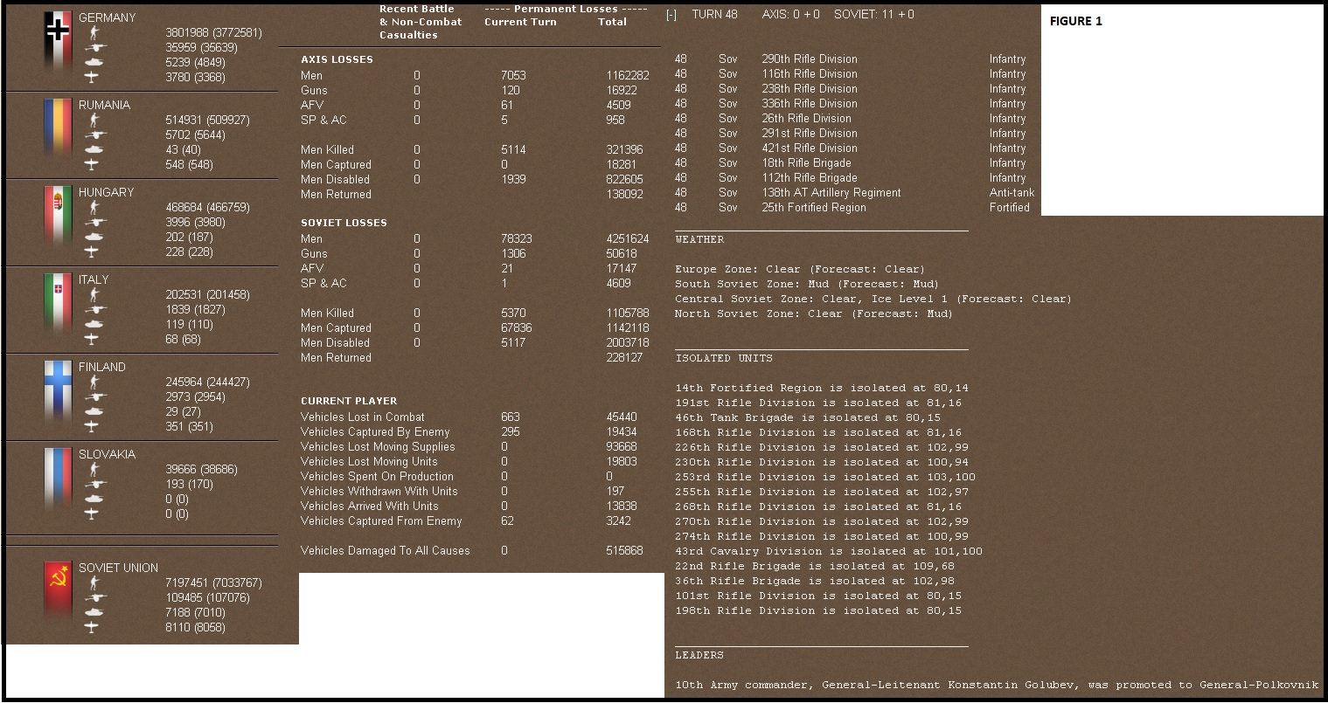The image size is (1328, 703).
Task: Click Rumania's soldier manpower icon
Action: tap(94, 121)
